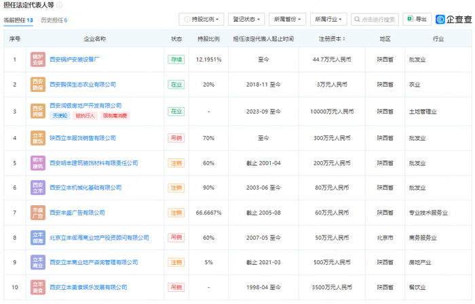This screenshot has width=475, height=304.
Task: Click the 西安润银 company logo
Action: tap(38, 111)
